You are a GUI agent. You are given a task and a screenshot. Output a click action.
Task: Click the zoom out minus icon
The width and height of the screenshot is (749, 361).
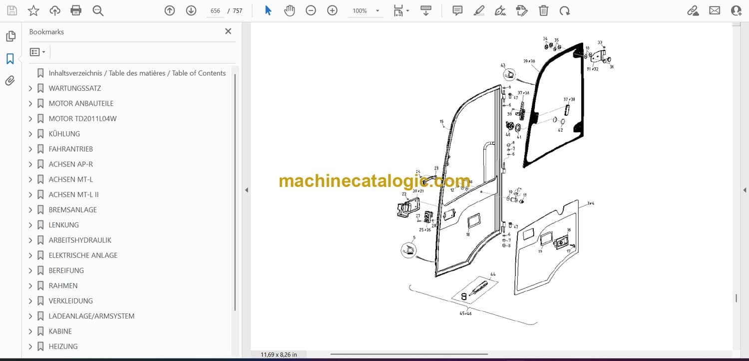[x=311, y=10]
